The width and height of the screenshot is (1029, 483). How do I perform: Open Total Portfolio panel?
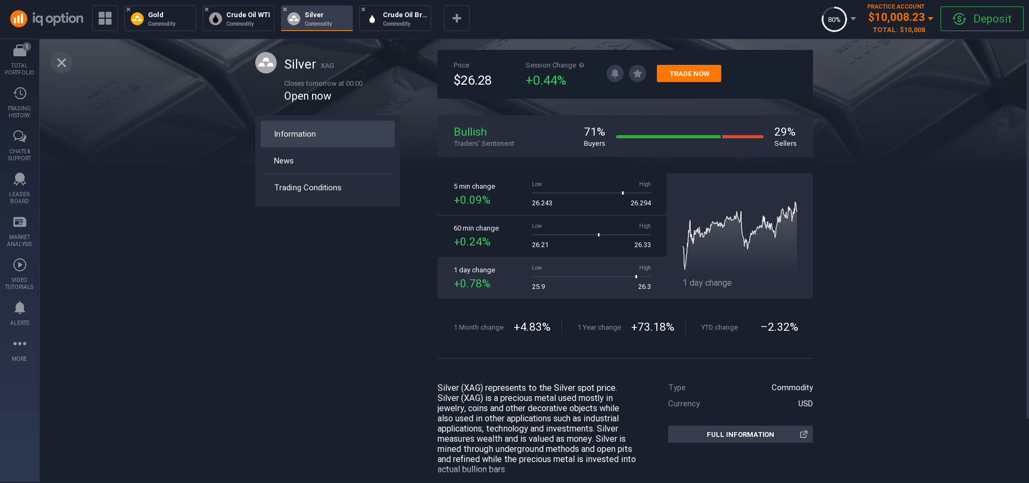coord(19,57)
